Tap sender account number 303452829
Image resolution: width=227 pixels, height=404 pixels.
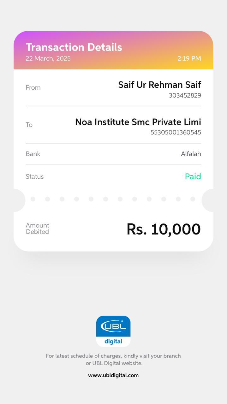click(x=185, y=95)
